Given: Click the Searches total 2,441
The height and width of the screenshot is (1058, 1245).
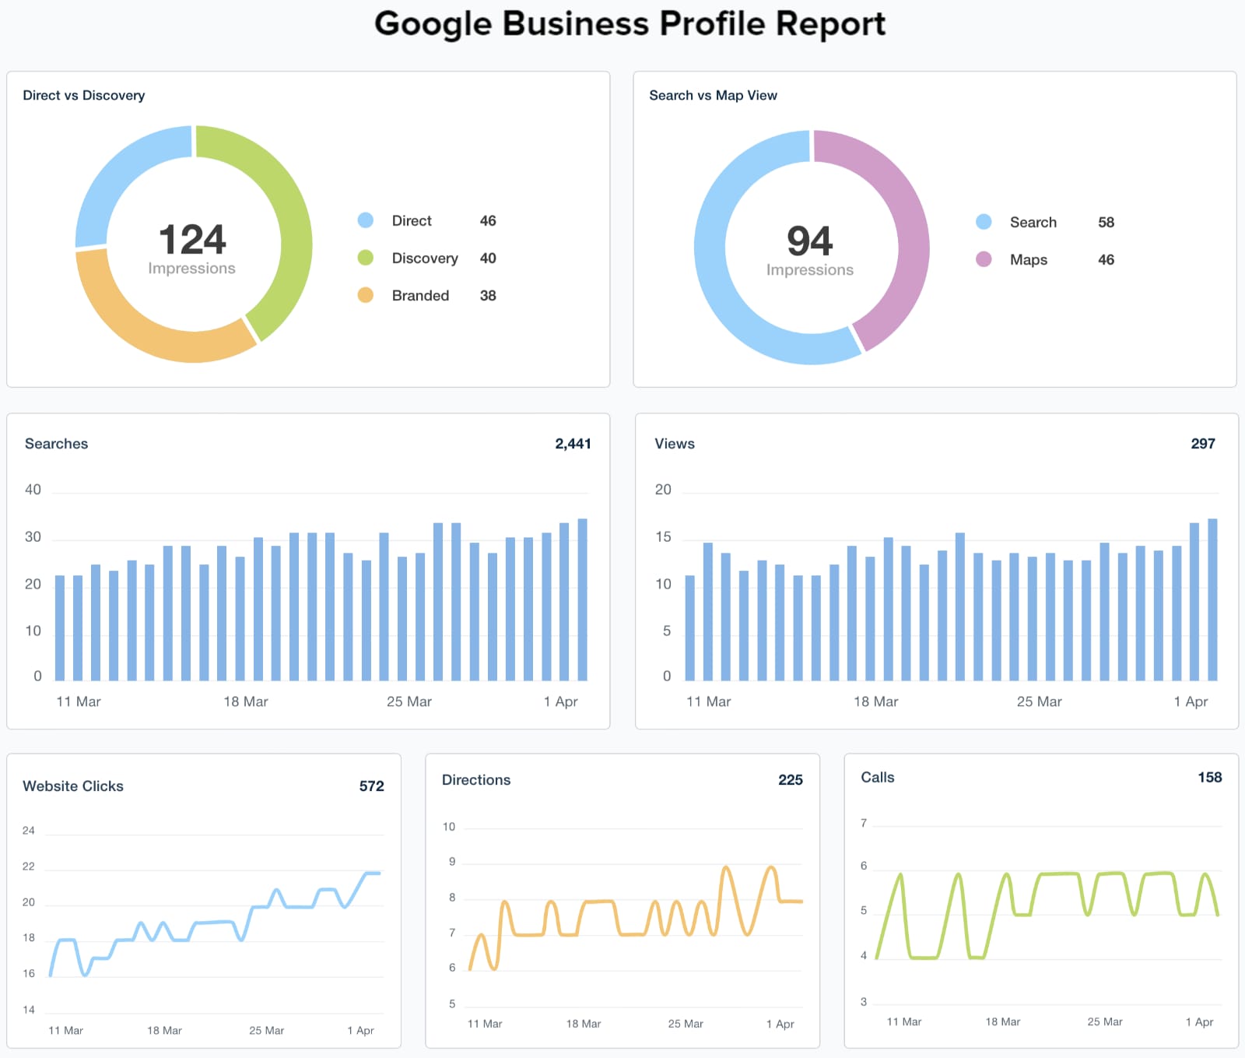Looking at the screenshot, I should click(573, 444).
